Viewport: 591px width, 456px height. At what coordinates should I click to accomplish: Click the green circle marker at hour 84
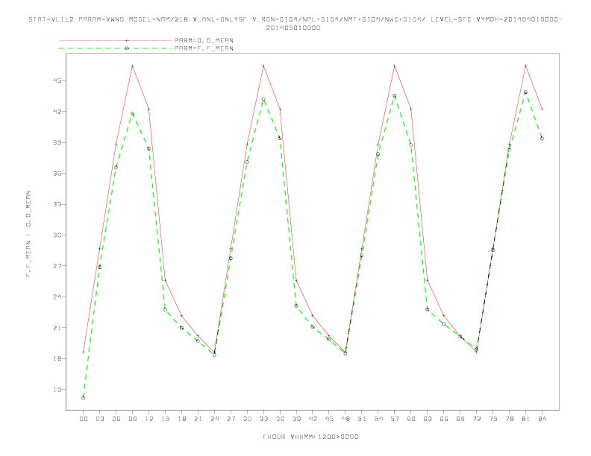(x=542, y=139)
